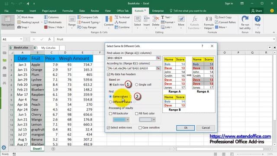Click the Share button

(257, 11)
